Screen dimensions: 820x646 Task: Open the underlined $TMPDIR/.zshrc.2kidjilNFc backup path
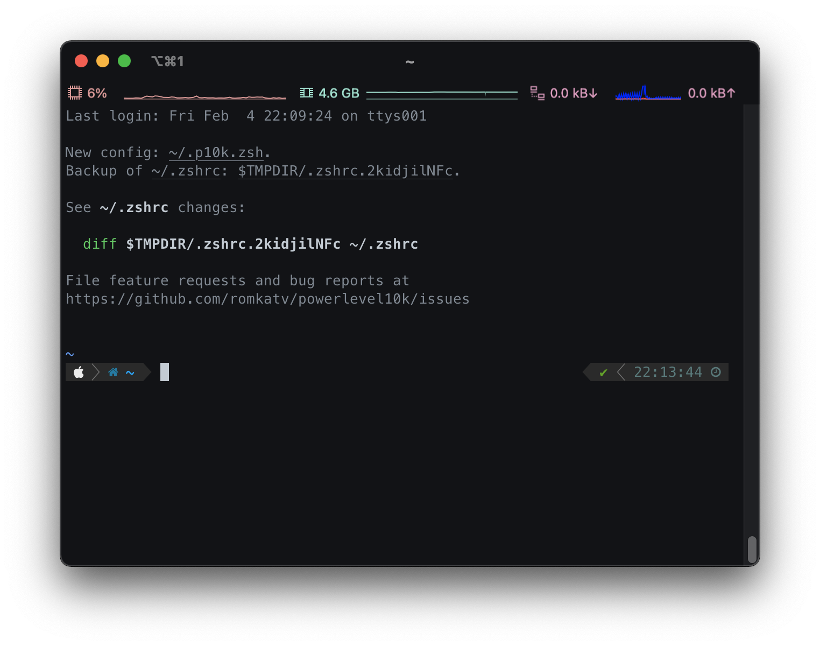point(345,171)
